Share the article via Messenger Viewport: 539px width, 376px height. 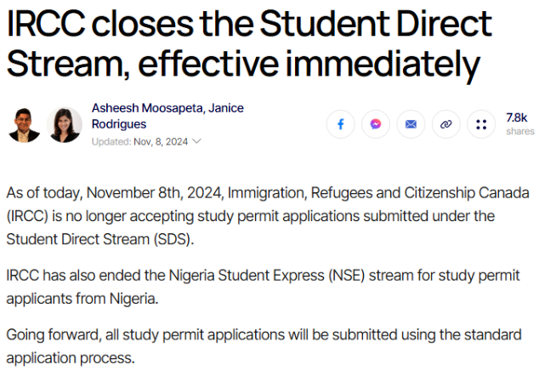[x=376, y=124]
